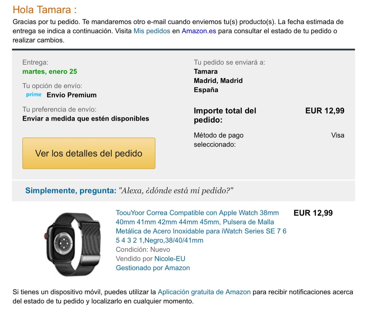Viewport: 367px width, 311px height.
Task: Click Ver los detalles del pedido
Action: tap(89, 153)
